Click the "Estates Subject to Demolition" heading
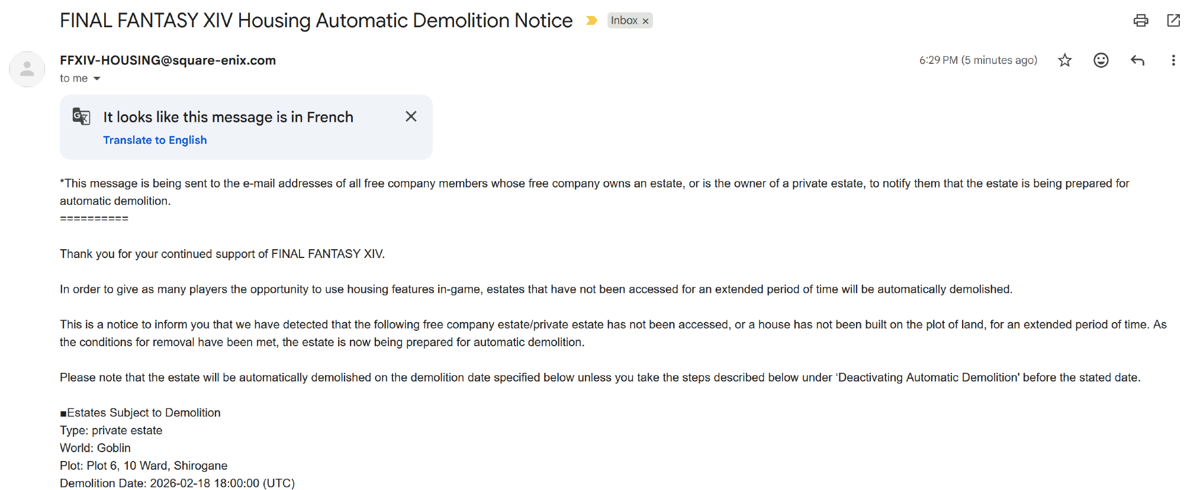 [x=143, y=412]
